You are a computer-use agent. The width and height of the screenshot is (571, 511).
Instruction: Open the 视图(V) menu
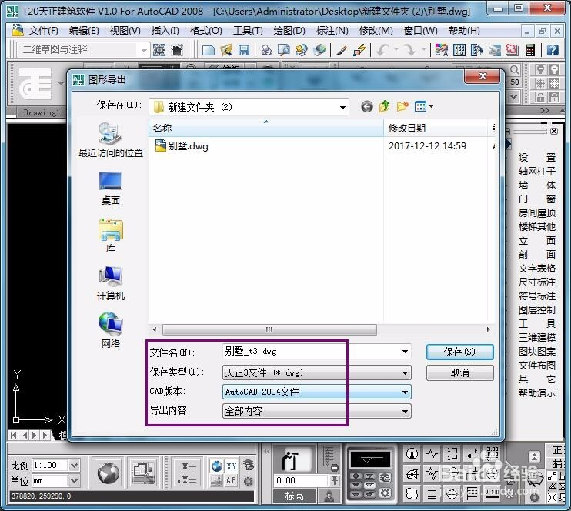click(125, 31)
